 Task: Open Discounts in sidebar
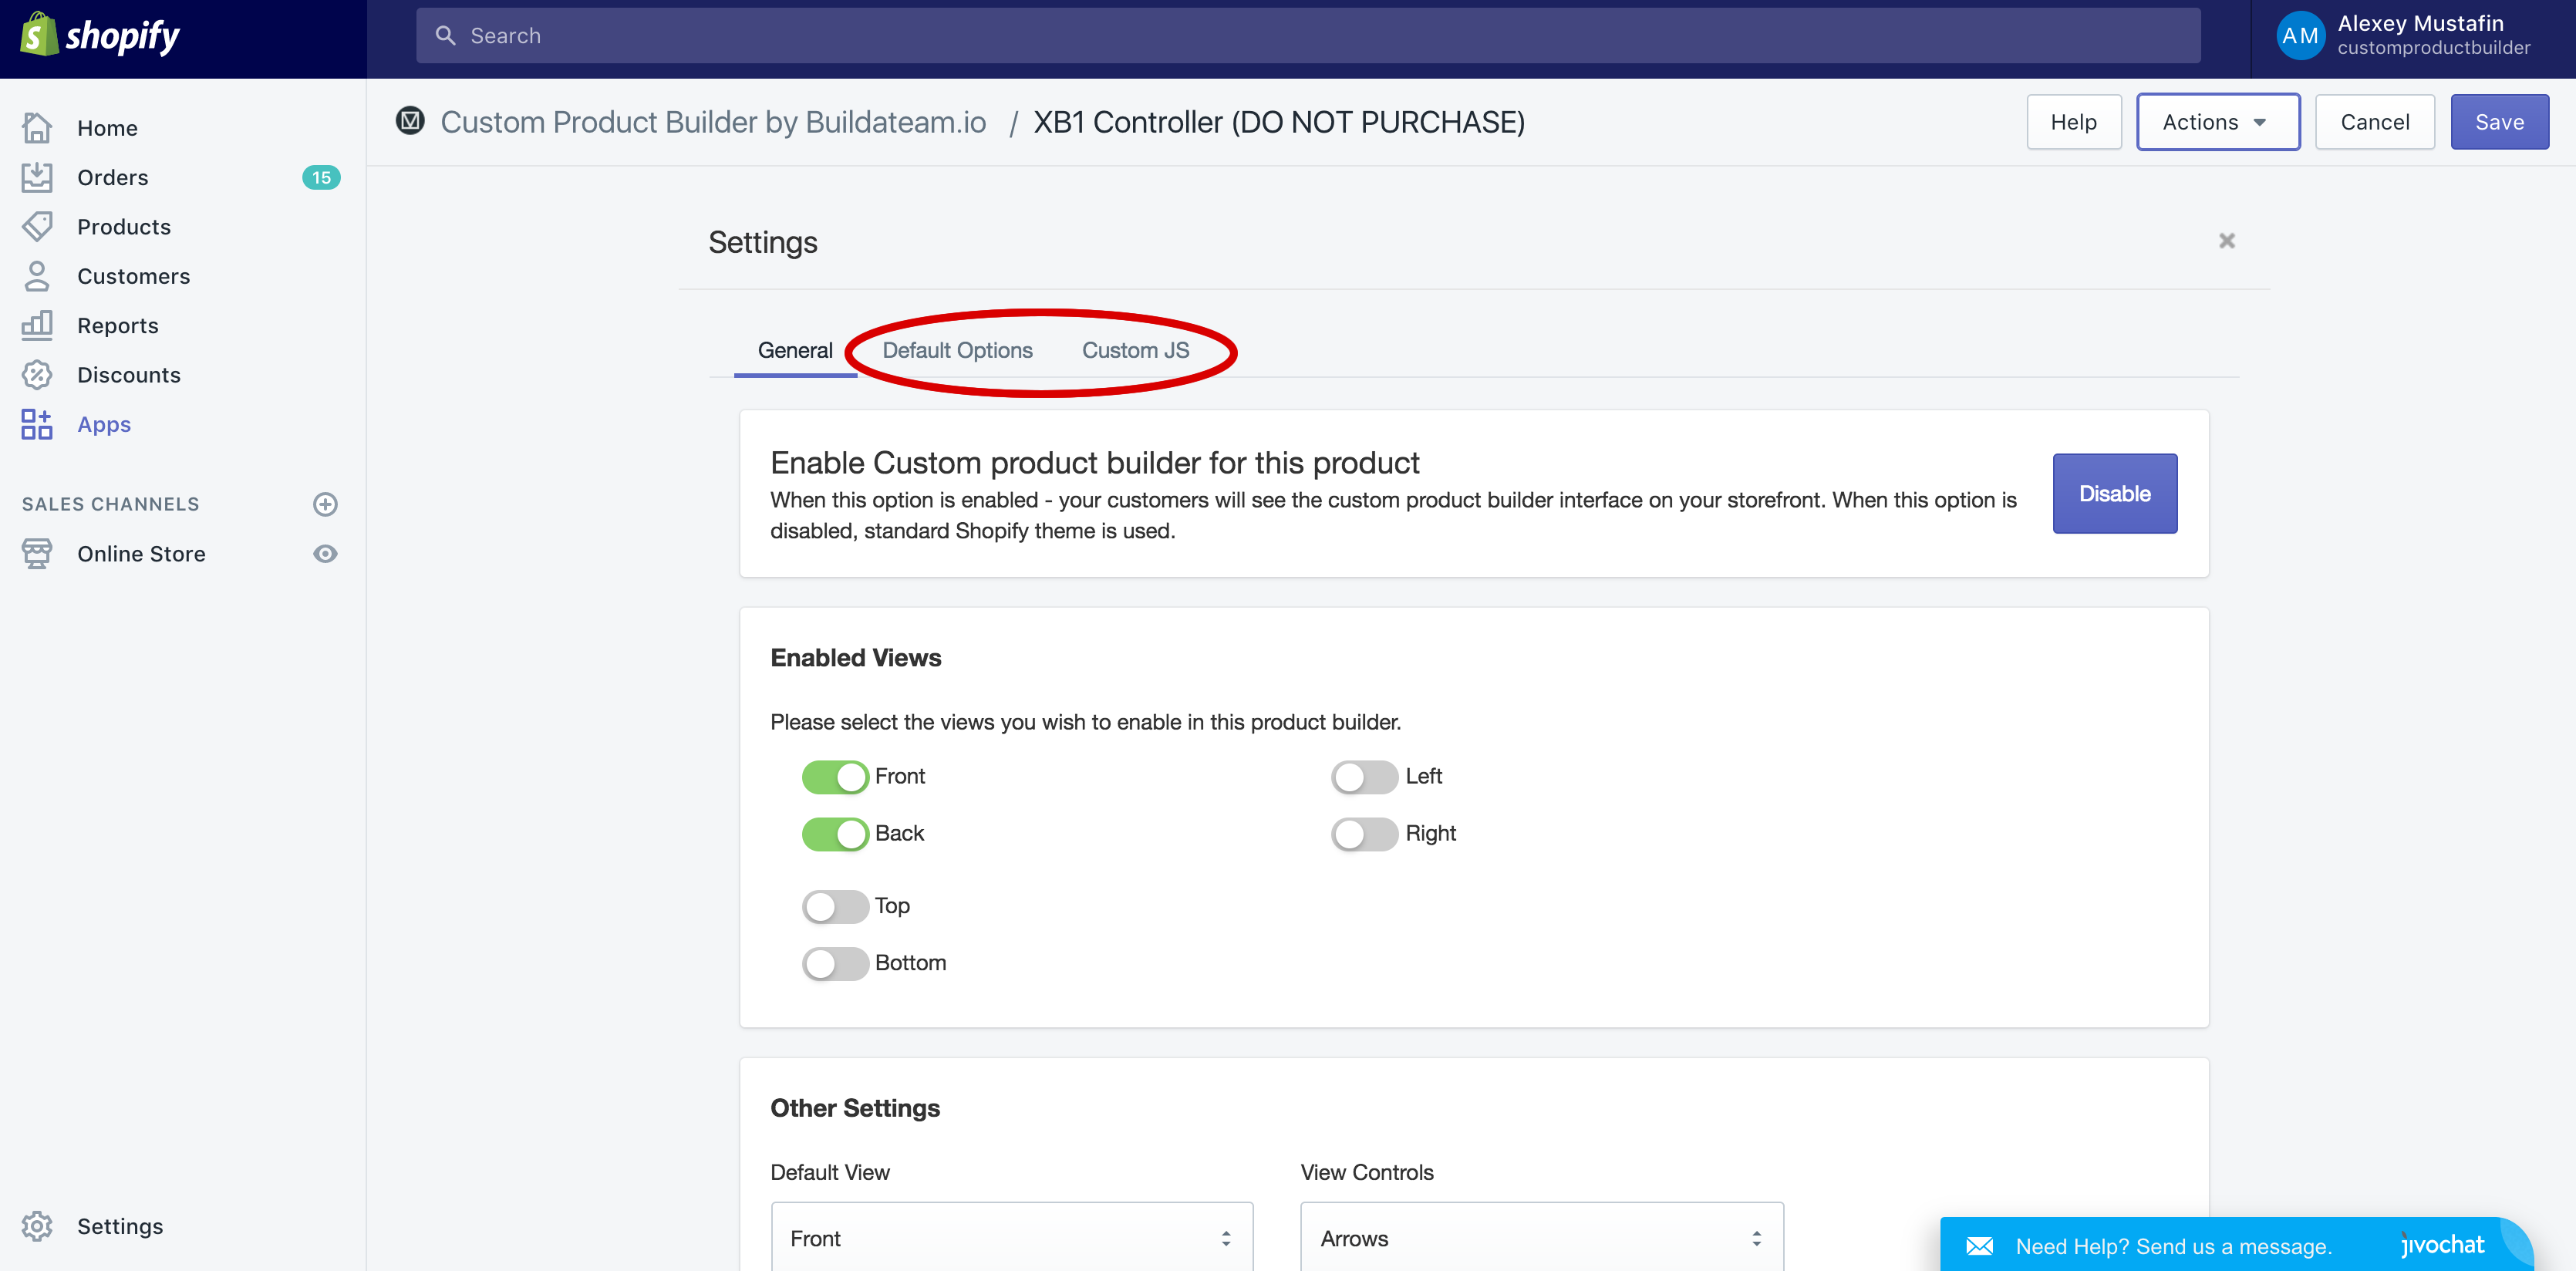pyautogui.click(x=129, y=375)
